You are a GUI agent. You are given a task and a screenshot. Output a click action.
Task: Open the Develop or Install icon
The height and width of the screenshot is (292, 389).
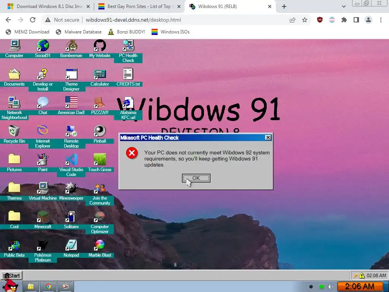[43, 79]
